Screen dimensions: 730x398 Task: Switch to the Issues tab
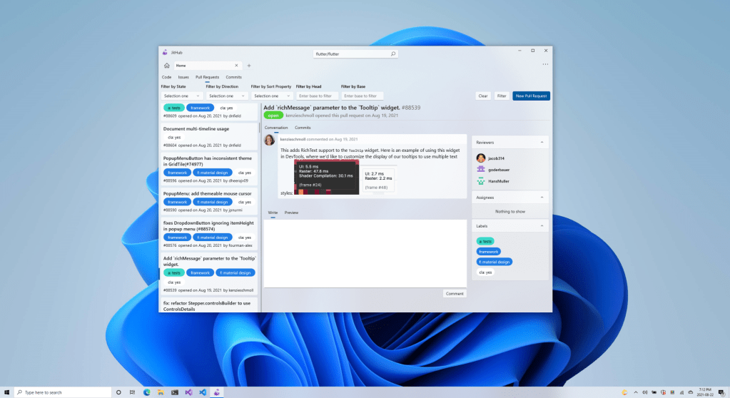pos(183,77)
